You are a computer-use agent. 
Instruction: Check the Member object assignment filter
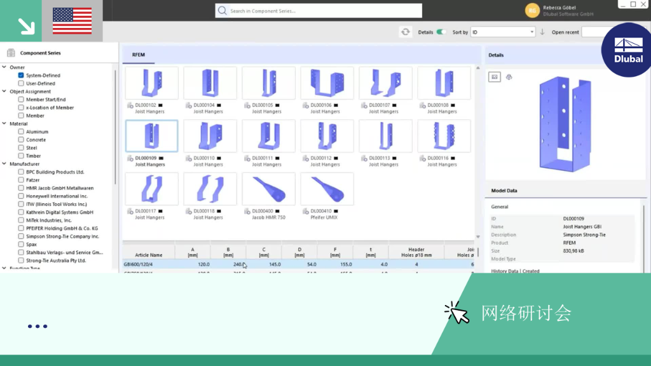(21, 116)
